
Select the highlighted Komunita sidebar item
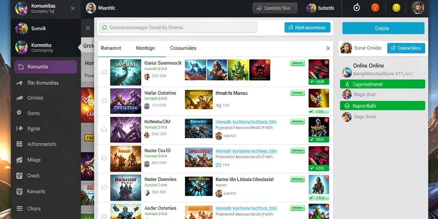tap(45, 67)
